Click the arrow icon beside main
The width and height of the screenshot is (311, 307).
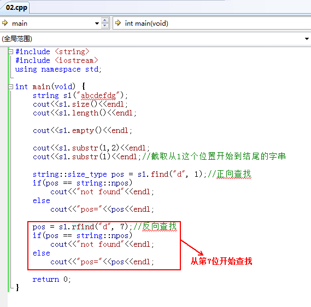coord(5,23)
